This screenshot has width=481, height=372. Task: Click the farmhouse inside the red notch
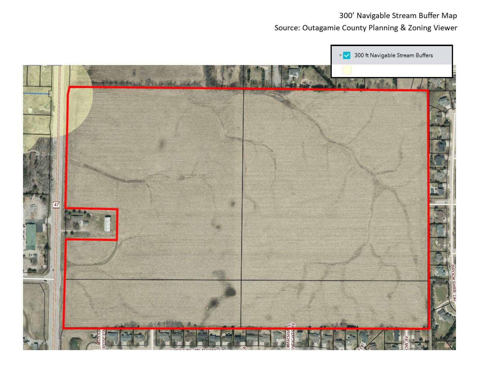tap(77, 219)
